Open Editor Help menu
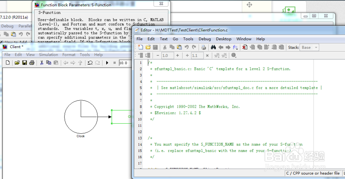This screenshot has width=345, height=179. pyautogui.click(x=260, y=39)
